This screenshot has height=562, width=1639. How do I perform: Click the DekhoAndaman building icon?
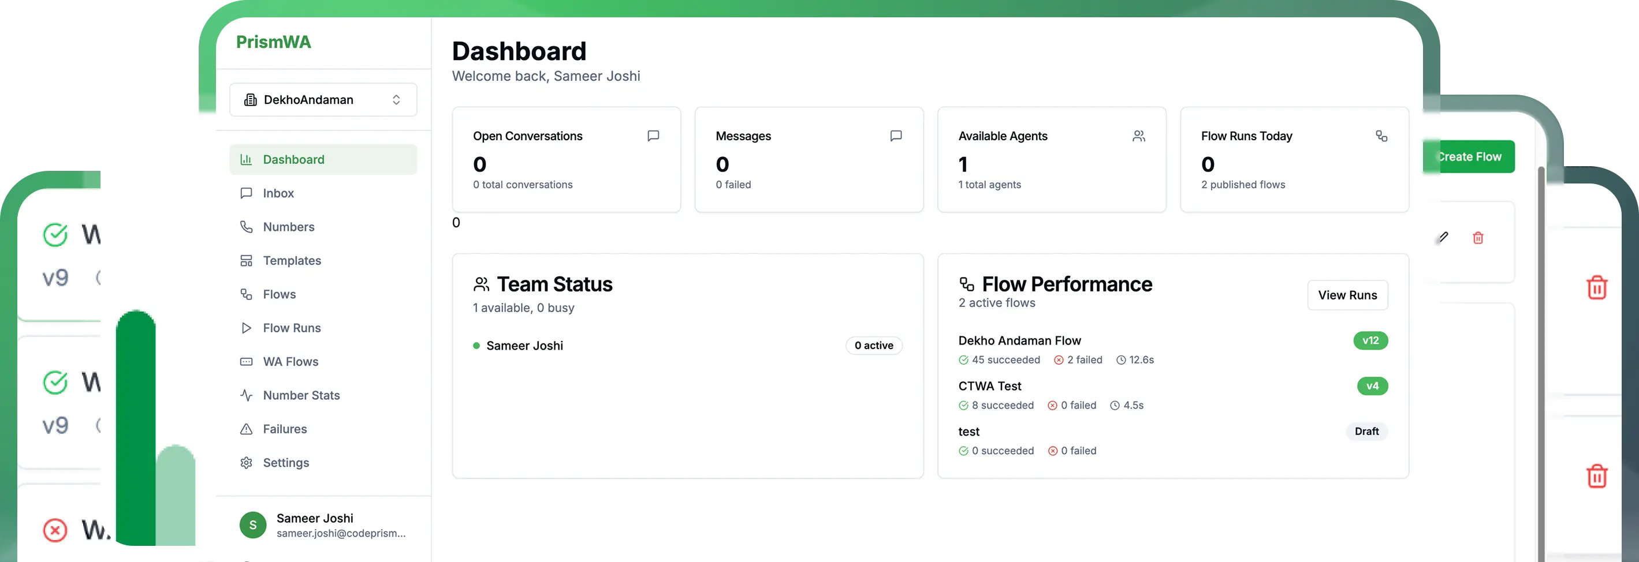(251, 100)
